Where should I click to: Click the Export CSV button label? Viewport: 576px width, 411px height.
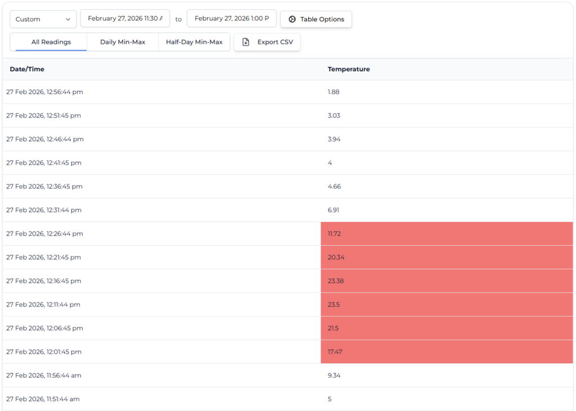pos(275,42)
